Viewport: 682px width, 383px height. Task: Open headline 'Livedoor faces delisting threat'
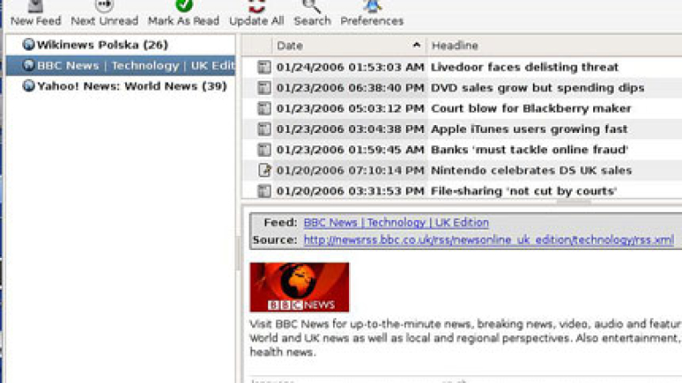tap(525, 67)
